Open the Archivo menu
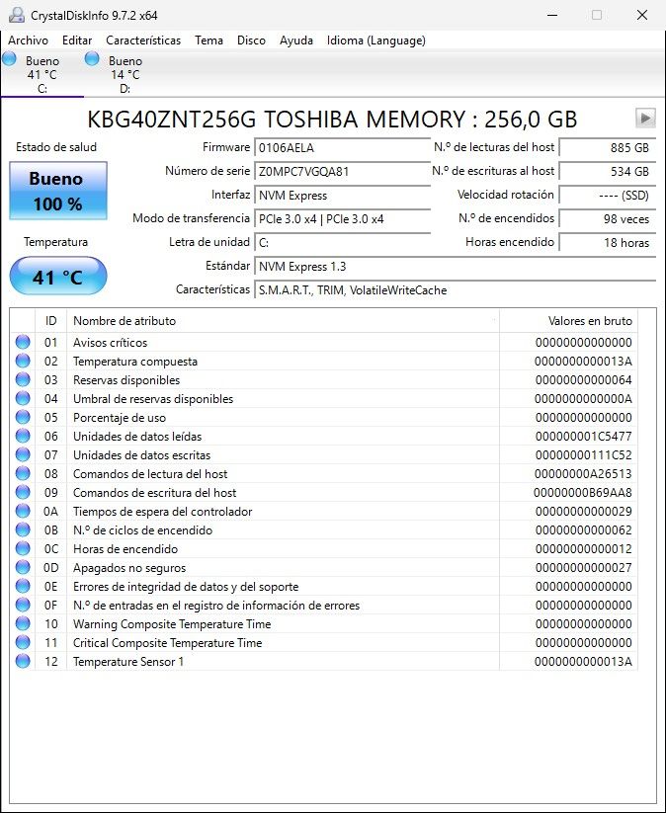The image size is (666, 813). click(x=28, y=41)
